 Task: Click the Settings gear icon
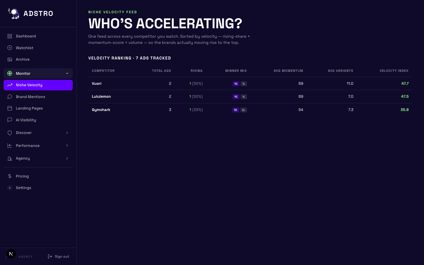coord(10,188)
